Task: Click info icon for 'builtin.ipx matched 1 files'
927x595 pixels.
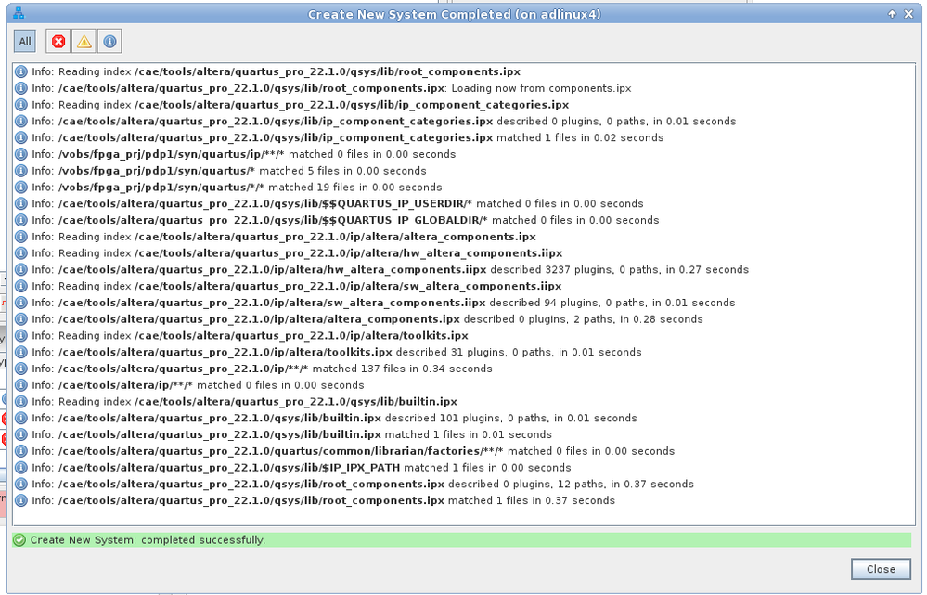Action: (21, 434)
